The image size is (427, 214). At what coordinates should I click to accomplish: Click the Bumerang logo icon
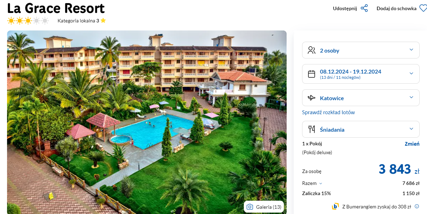point(335,206)
